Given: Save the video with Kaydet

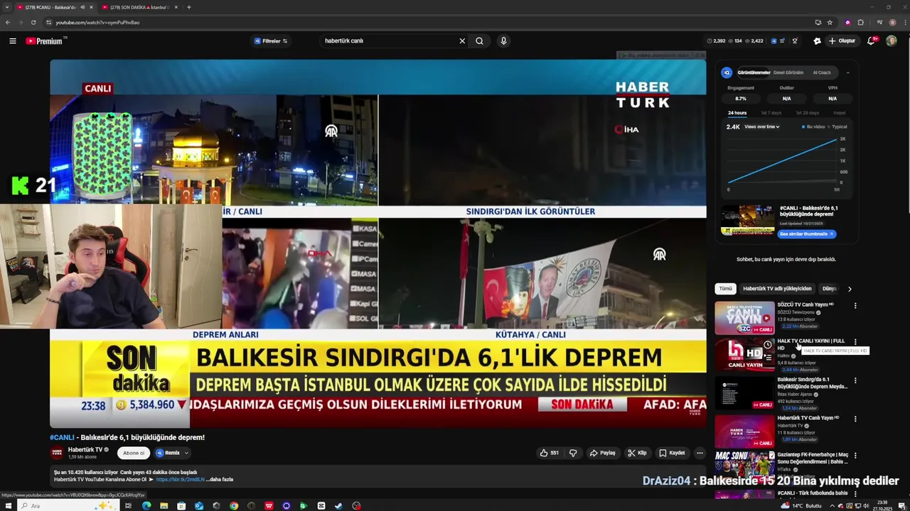Looking at the screenshot, I should (672, 453).
